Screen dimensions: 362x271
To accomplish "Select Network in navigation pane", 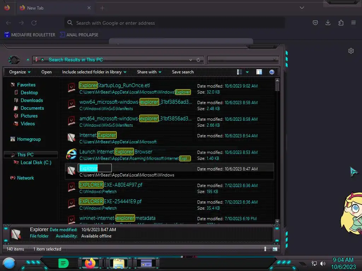I will [25, 178].
